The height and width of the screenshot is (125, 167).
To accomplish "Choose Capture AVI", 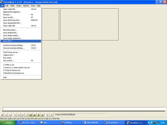I will pyautogui.click(x=21, y=55).
